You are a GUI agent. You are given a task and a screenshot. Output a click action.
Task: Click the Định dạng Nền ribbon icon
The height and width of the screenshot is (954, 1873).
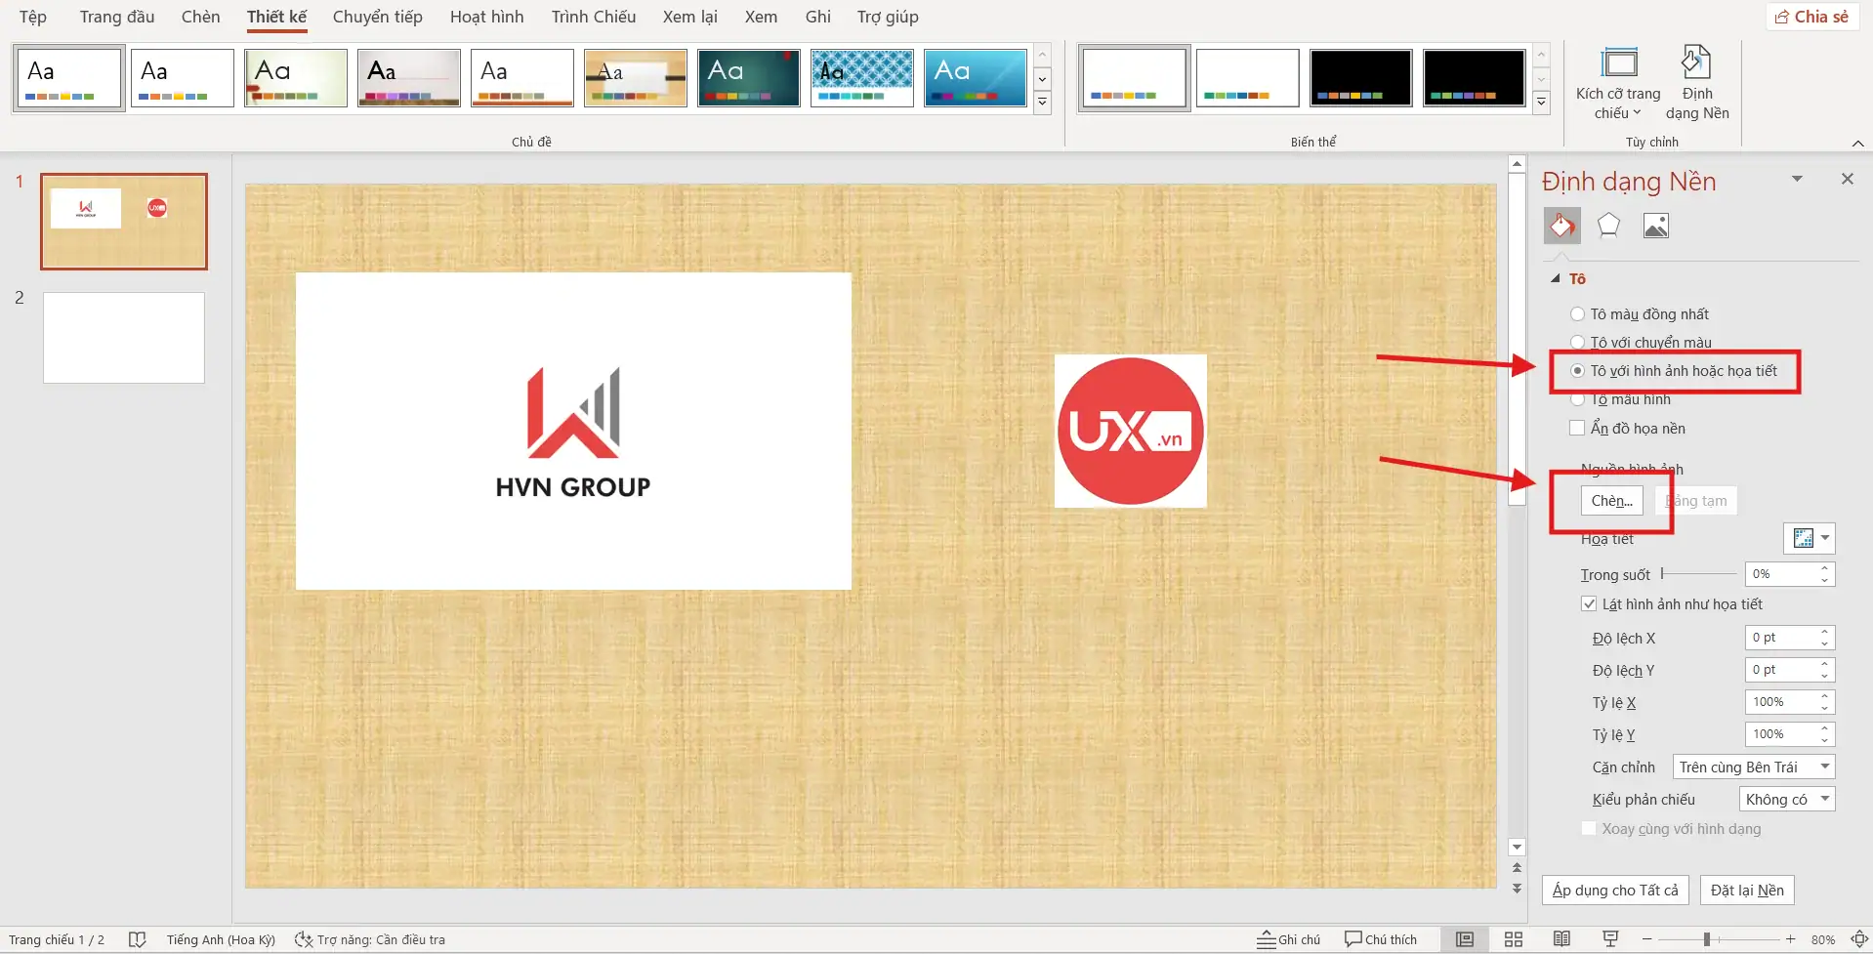[x=1697, y=83]
